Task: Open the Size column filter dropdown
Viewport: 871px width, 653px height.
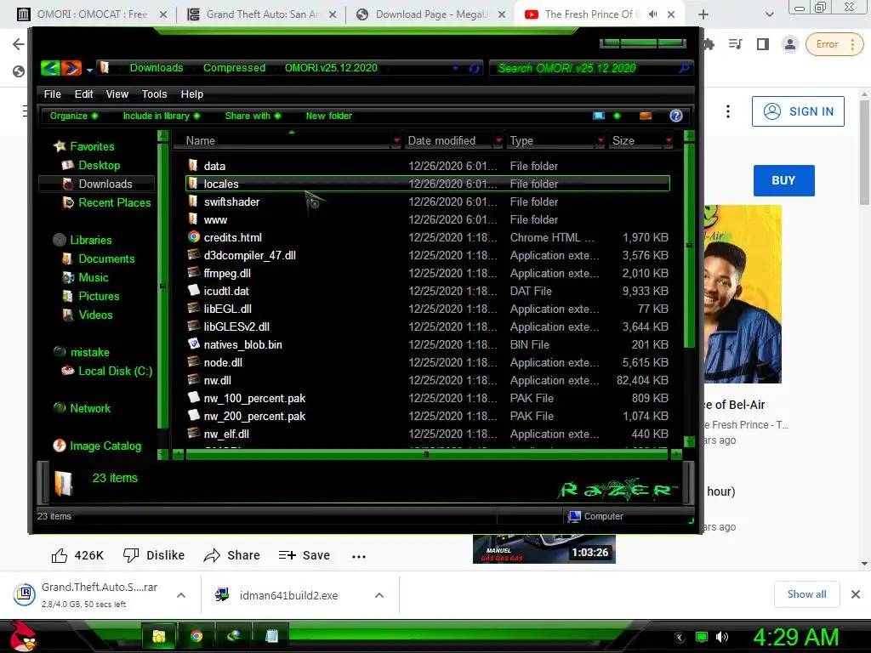Action: tap(669, 140)
